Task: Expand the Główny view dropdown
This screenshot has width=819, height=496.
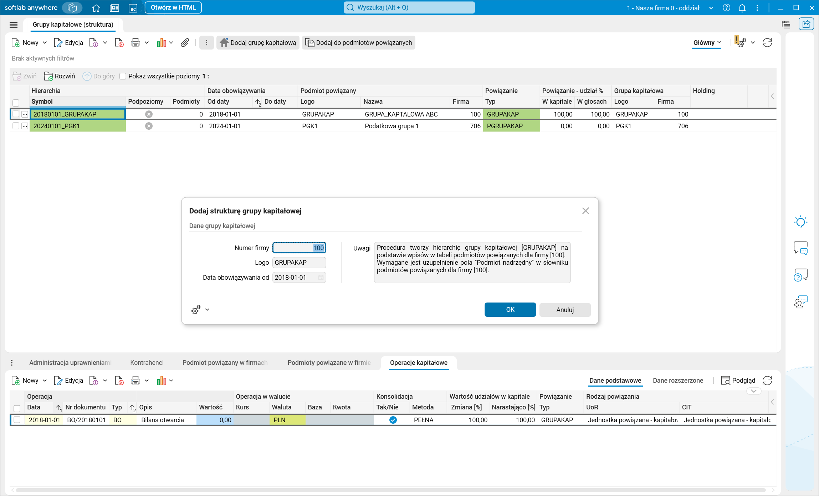Action: click(707, 43)
